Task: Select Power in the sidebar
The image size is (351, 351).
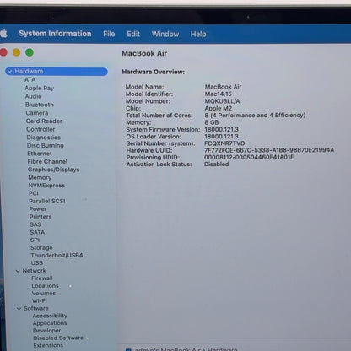Action: click(38, 209)
